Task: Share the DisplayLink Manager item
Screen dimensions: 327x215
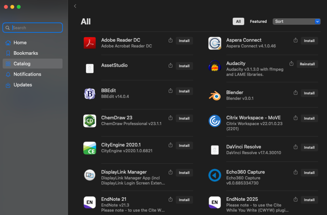Action: click(171, 172)
